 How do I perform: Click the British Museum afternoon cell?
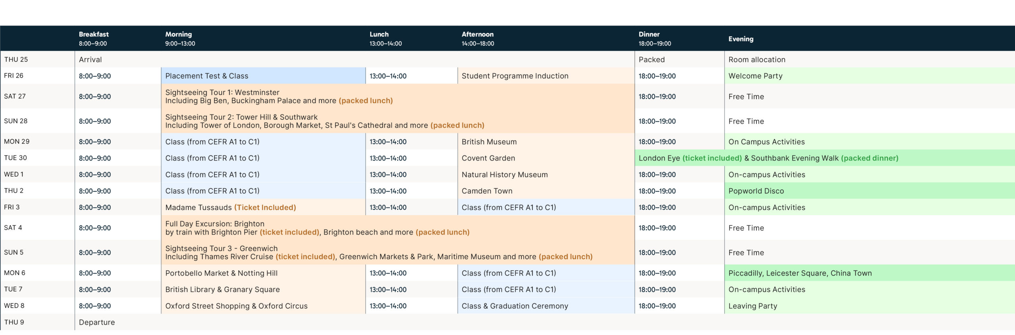pos(489,142)
